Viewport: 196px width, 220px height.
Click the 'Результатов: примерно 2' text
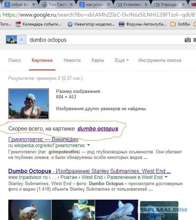(45, 78)
